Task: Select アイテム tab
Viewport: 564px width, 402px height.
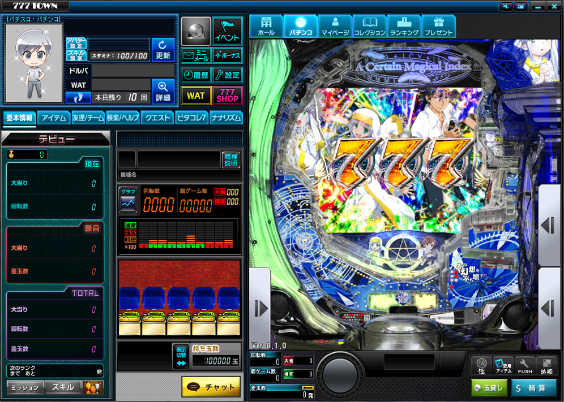Action: click(54, 118)
